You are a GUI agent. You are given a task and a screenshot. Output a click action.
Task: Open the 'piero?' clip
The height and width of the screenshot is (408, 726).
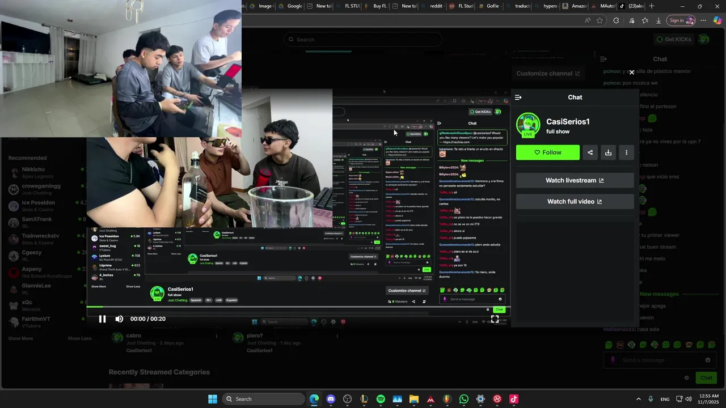click(255, 335)
